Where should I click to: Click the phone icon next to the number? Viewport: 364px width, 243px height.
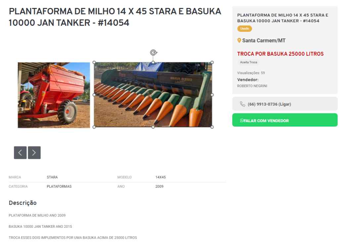(242, 104)
